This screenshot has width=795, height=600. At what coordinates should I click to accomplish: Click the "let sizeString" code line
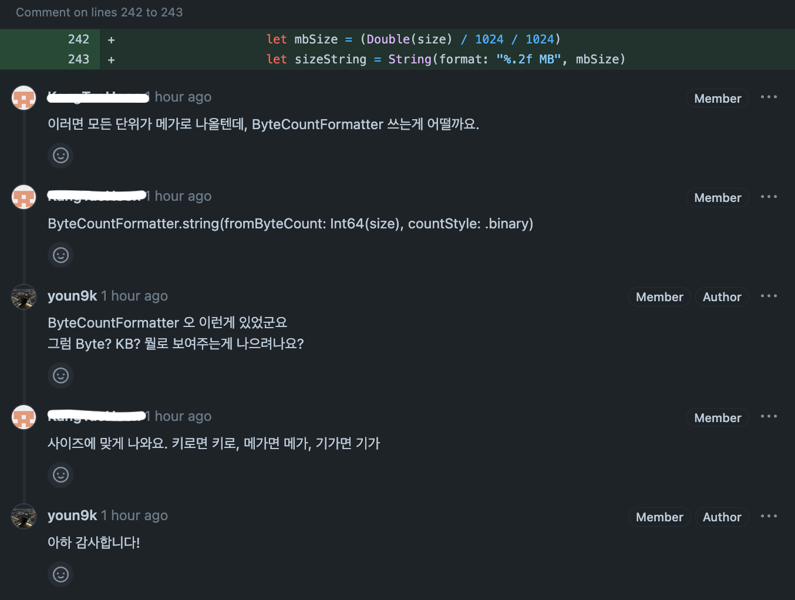446,59
